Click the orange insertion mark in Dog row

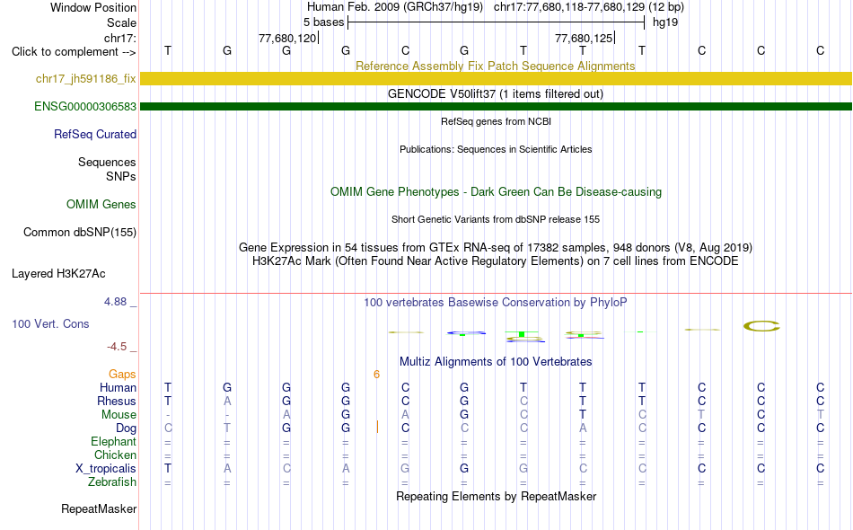coord(377,428)
